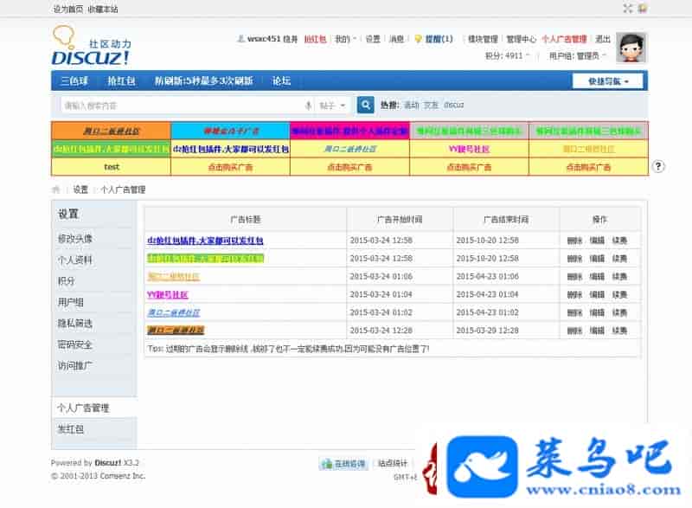Click the user avatar picture
The height and width of the screenshot is (508, 692).
point(631,48)
